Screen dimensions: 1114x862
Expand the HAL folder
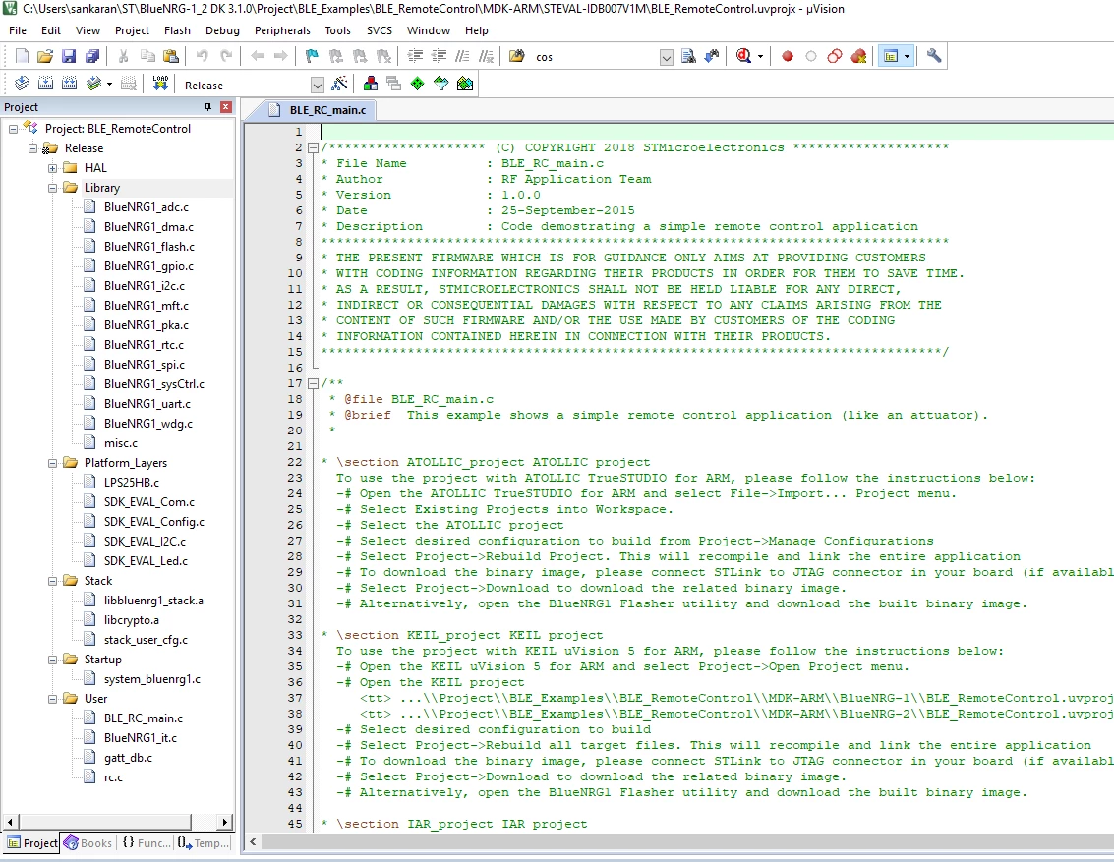point(52,168)
